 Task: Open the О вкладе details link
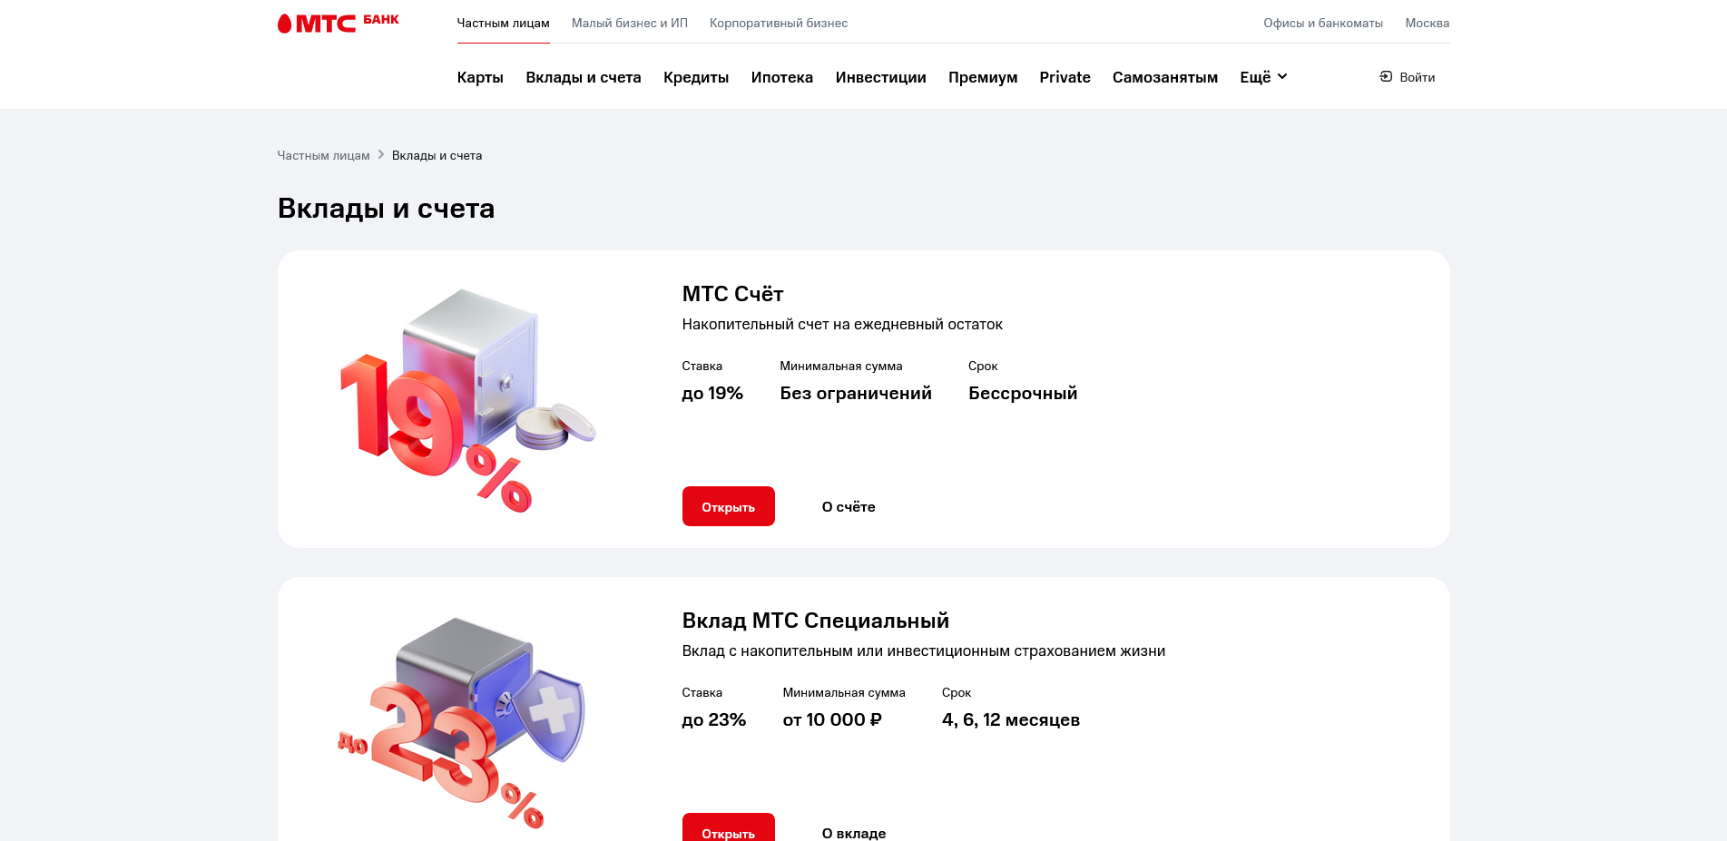click(x=854, y=833)
